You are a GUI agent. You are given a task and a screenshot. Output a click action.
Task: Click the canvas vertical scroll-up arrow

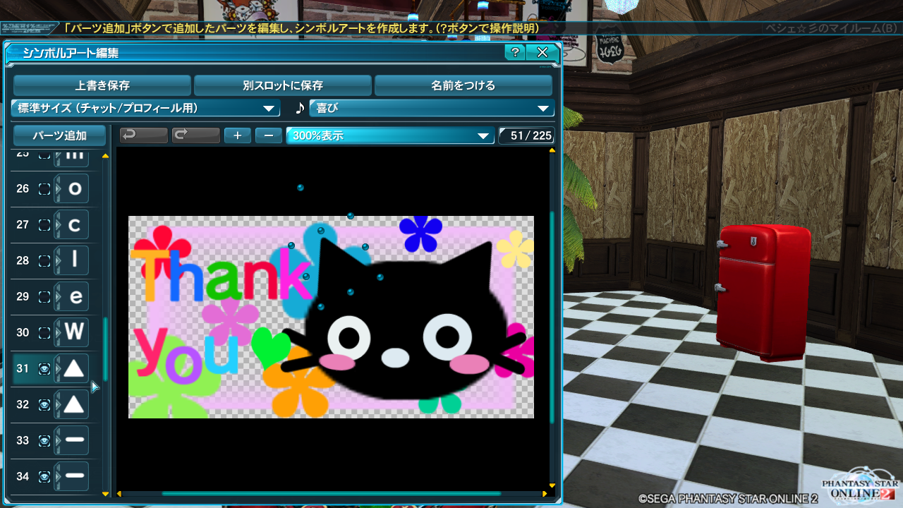click(552, 150)
